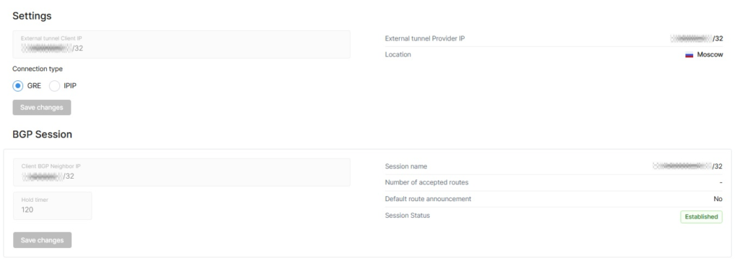Screen dimensions: 740x264
Task: Click Save changes under Connection type
Action: tap(42, 107)
